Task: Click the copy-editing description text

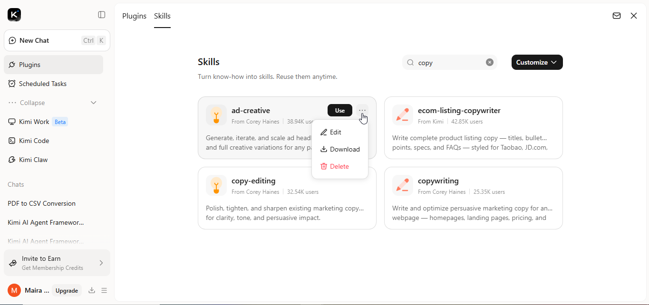Action: click(285, 213)
